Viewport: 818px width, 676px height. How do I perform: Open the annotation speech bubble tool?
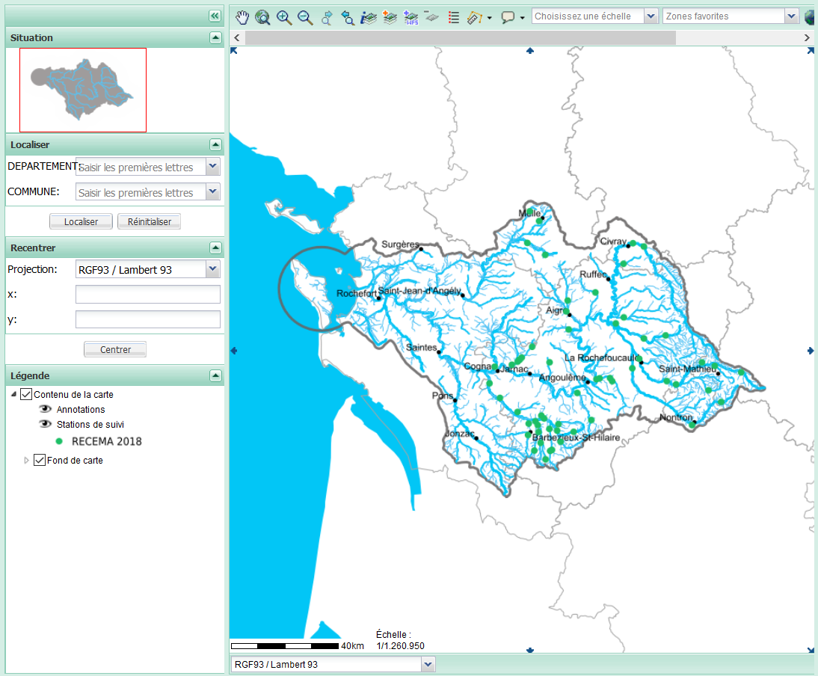[x=508, y=17]
